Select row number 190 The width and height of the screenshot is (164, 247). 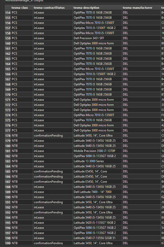(8, 197)
